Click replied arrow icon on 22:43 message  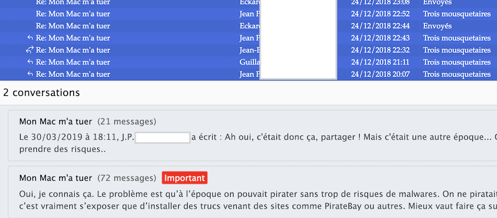[x=30, y=38]
